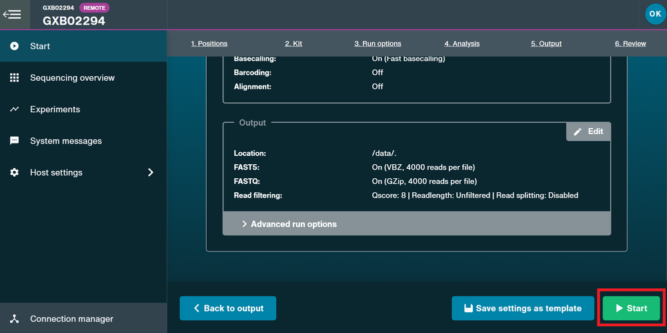667x333 pixels.
Task: Collapse the sidebar with the hamburger arrow icon
Action: click(12, 15)
